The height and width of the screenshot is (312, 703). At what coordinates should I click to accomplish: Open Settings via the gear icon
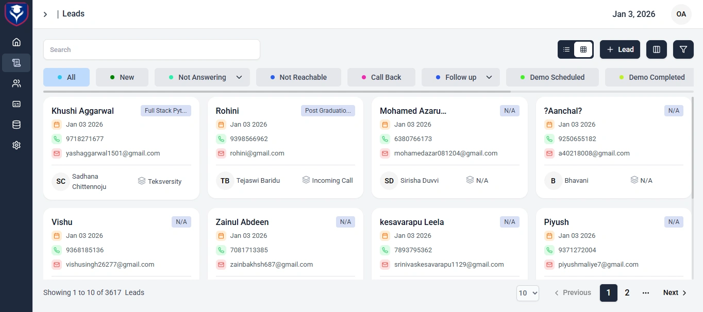[x=16, y=145]
